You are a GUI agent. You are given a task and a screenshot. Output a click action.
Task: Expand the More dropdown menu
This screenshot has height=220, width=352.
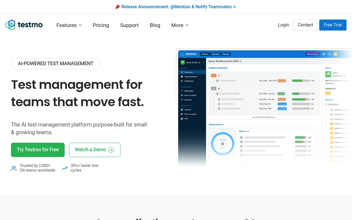coord(180,25)
